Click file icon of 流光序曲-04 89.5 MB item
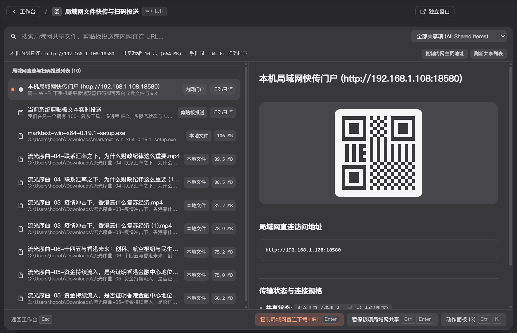This screenshot has height=333, width=517. (x=21, y=159)
